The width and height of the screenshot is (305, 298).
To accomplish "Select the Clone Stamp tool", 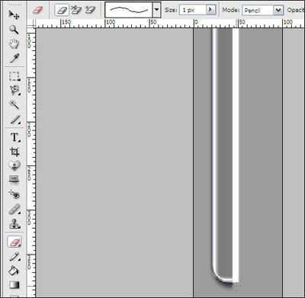I will pos(14,224).
